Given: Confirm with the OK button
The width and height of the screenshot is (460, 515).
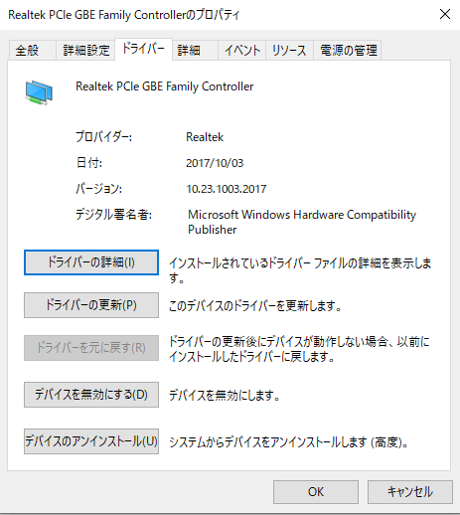Looking at the screenshot, I should coord(316,492).
